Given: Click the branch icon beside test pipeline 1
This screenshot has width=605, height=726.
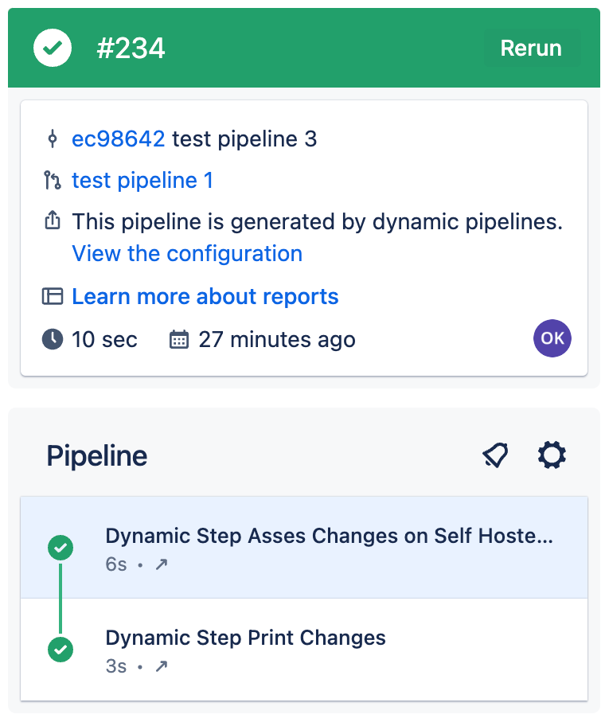Looking at the screenshot, I should click(53, 181).
